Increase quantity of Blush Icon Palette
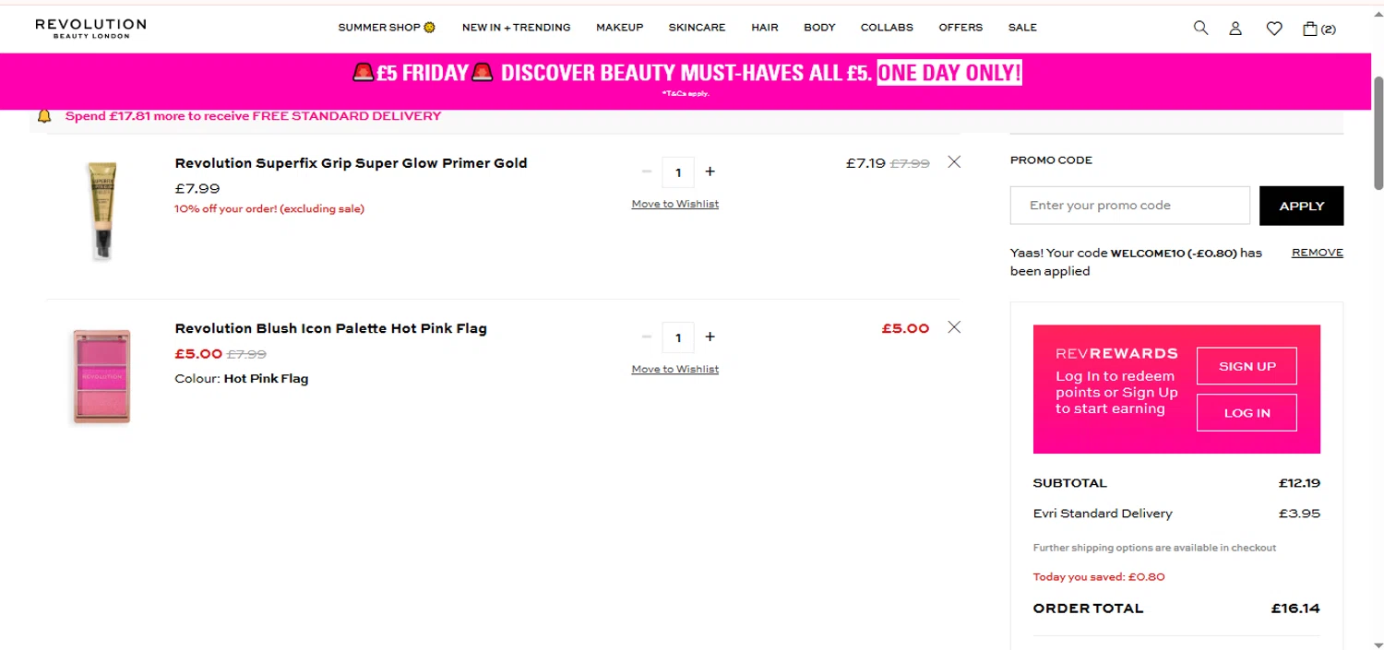 point(710,337)
